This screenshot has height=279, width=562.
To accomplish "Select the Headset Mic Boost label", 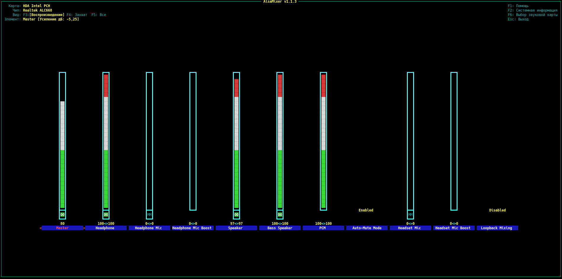I will (454, 228).
